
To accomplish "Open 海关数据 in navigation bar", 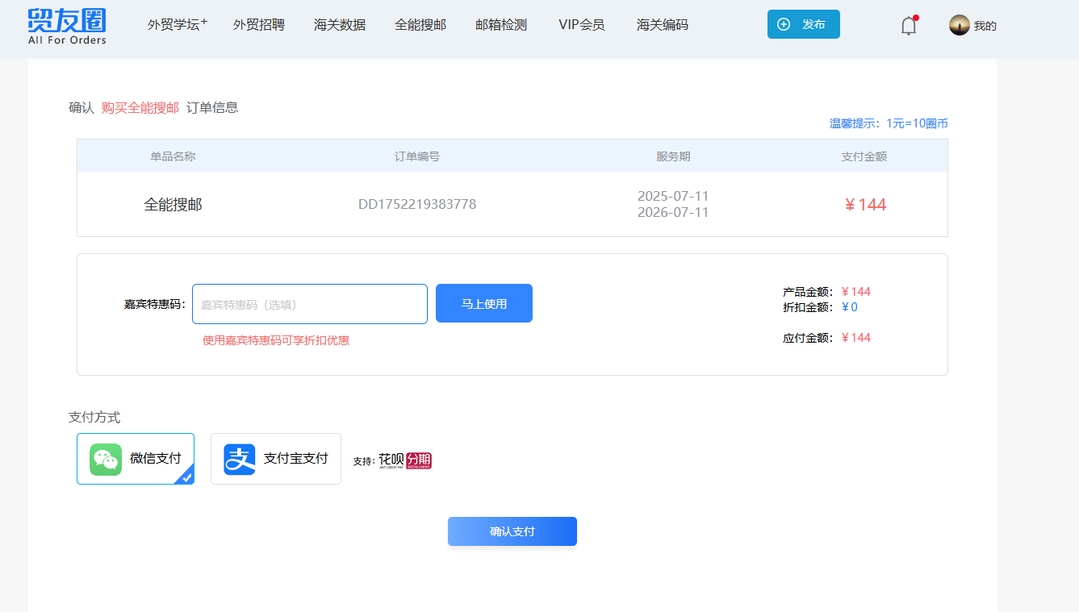I will click(x=340, y=25).
